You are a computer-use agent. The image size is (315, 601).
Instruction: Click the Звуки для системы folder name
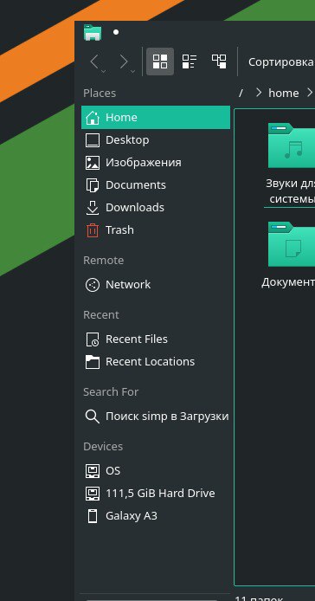click(x=290, y=191)
